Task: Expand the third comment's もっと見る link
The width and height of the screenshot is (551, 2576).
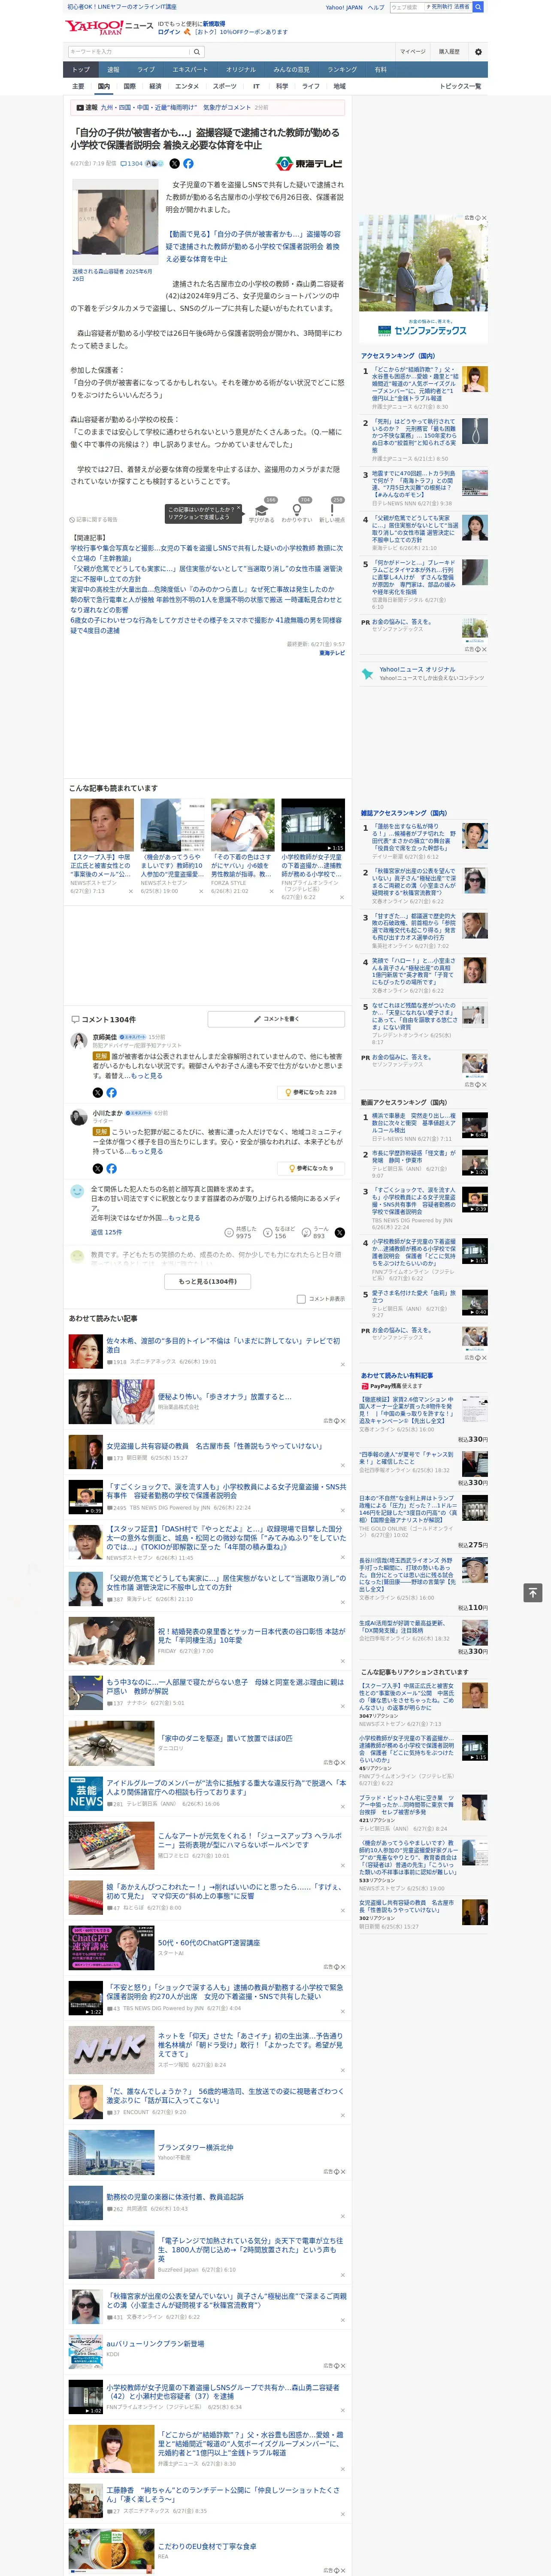Action: tap(185, 1218)
